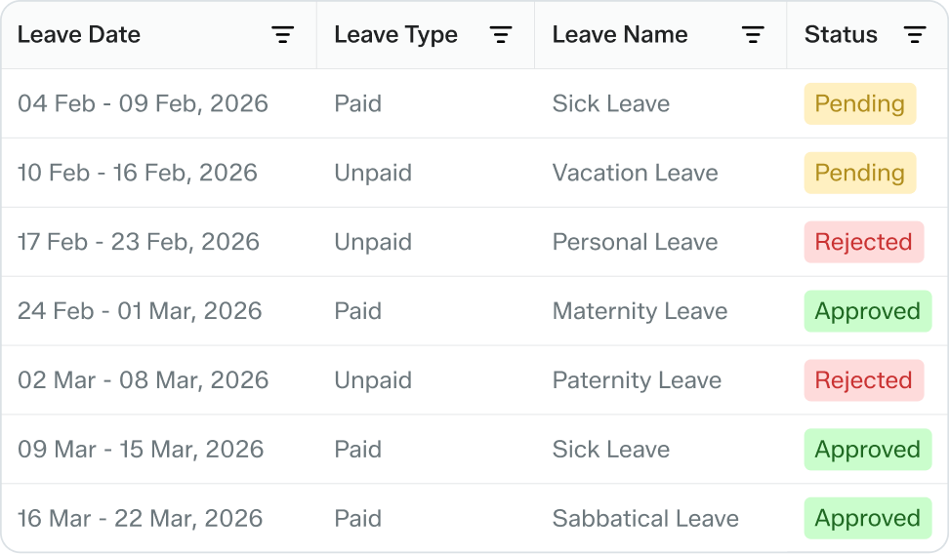Select the Leave Date column header

click(79, 35)
